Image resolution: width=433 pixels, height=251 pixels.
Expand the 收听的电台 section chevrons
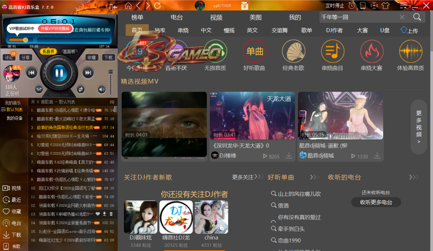click(x=414, y=177)
